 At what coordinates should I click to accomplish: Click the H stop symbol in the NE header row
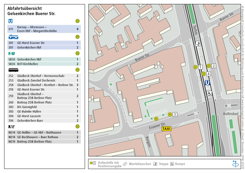point(77,126)
